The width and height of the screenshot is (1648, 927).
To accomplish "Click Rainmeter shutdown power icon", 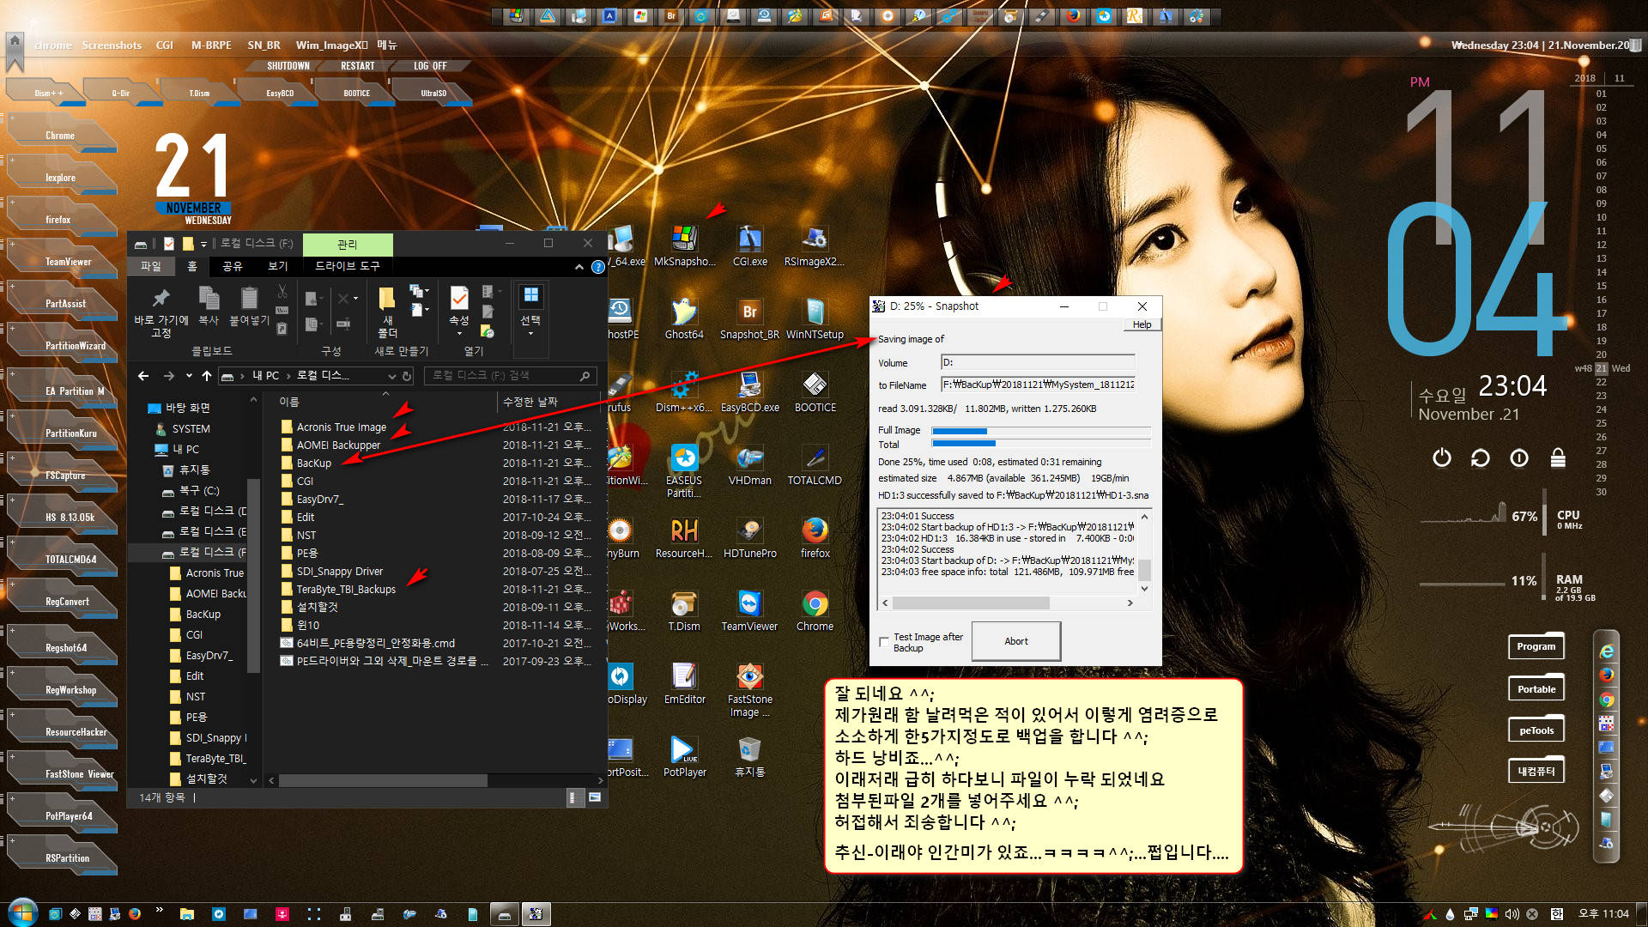I will pos(1442,458).
